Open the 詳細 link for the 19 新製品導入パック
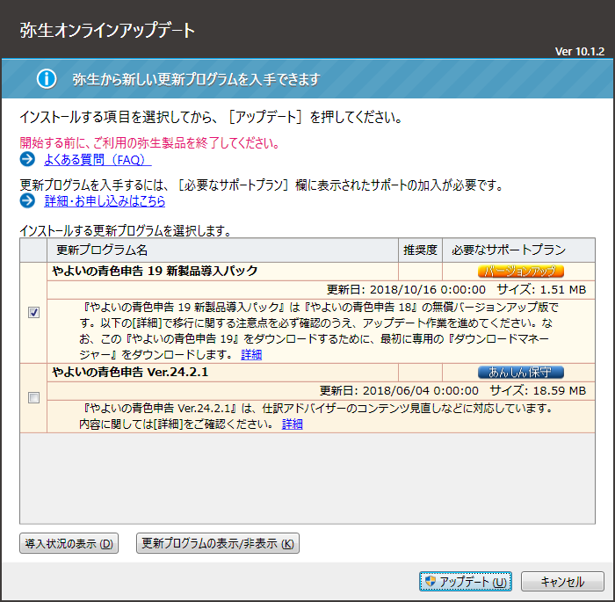The width and height of the screenshot is (615, 602). pyautogui.click(x=251, y=355)
